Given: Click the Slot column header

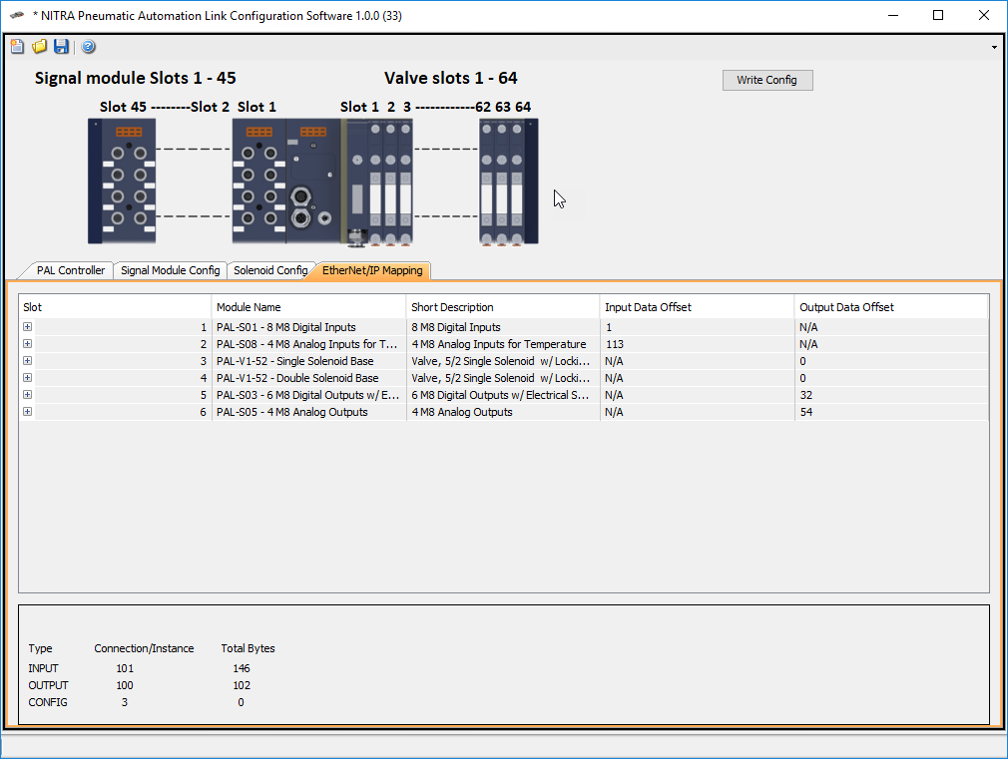Looking at the screenshot, I should (x=115, y=307).
